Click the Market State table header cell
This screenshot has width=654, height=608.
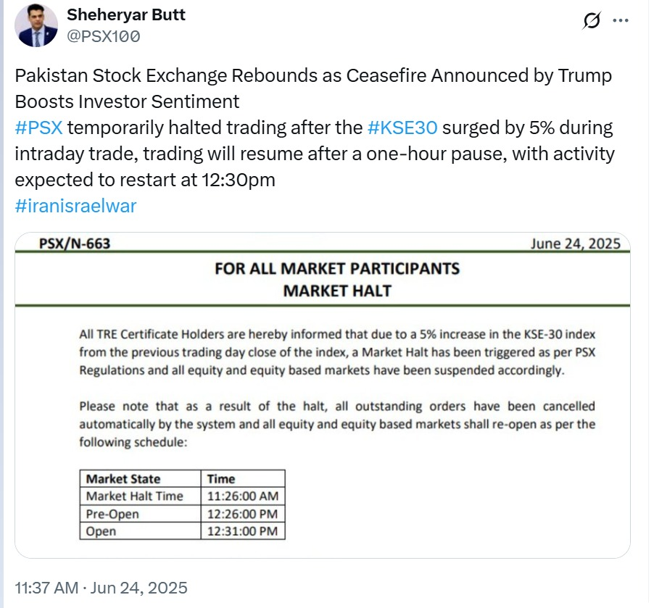[141, 479]
